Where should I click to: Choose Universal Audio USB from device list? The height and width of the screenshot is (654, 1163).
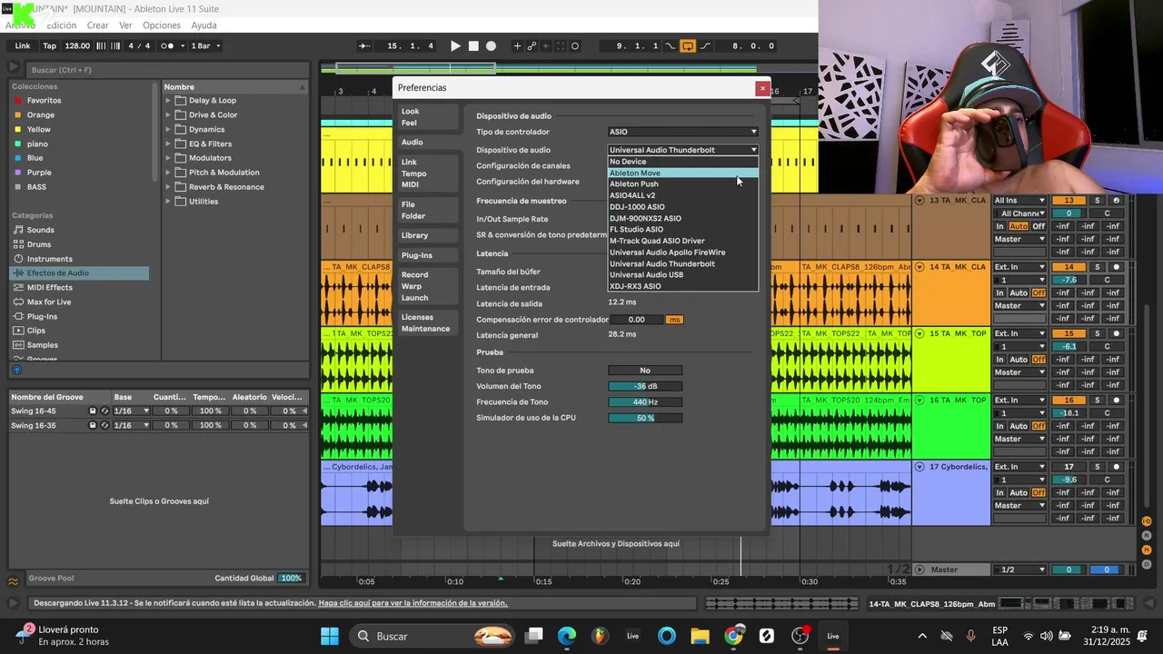(682, 275)
